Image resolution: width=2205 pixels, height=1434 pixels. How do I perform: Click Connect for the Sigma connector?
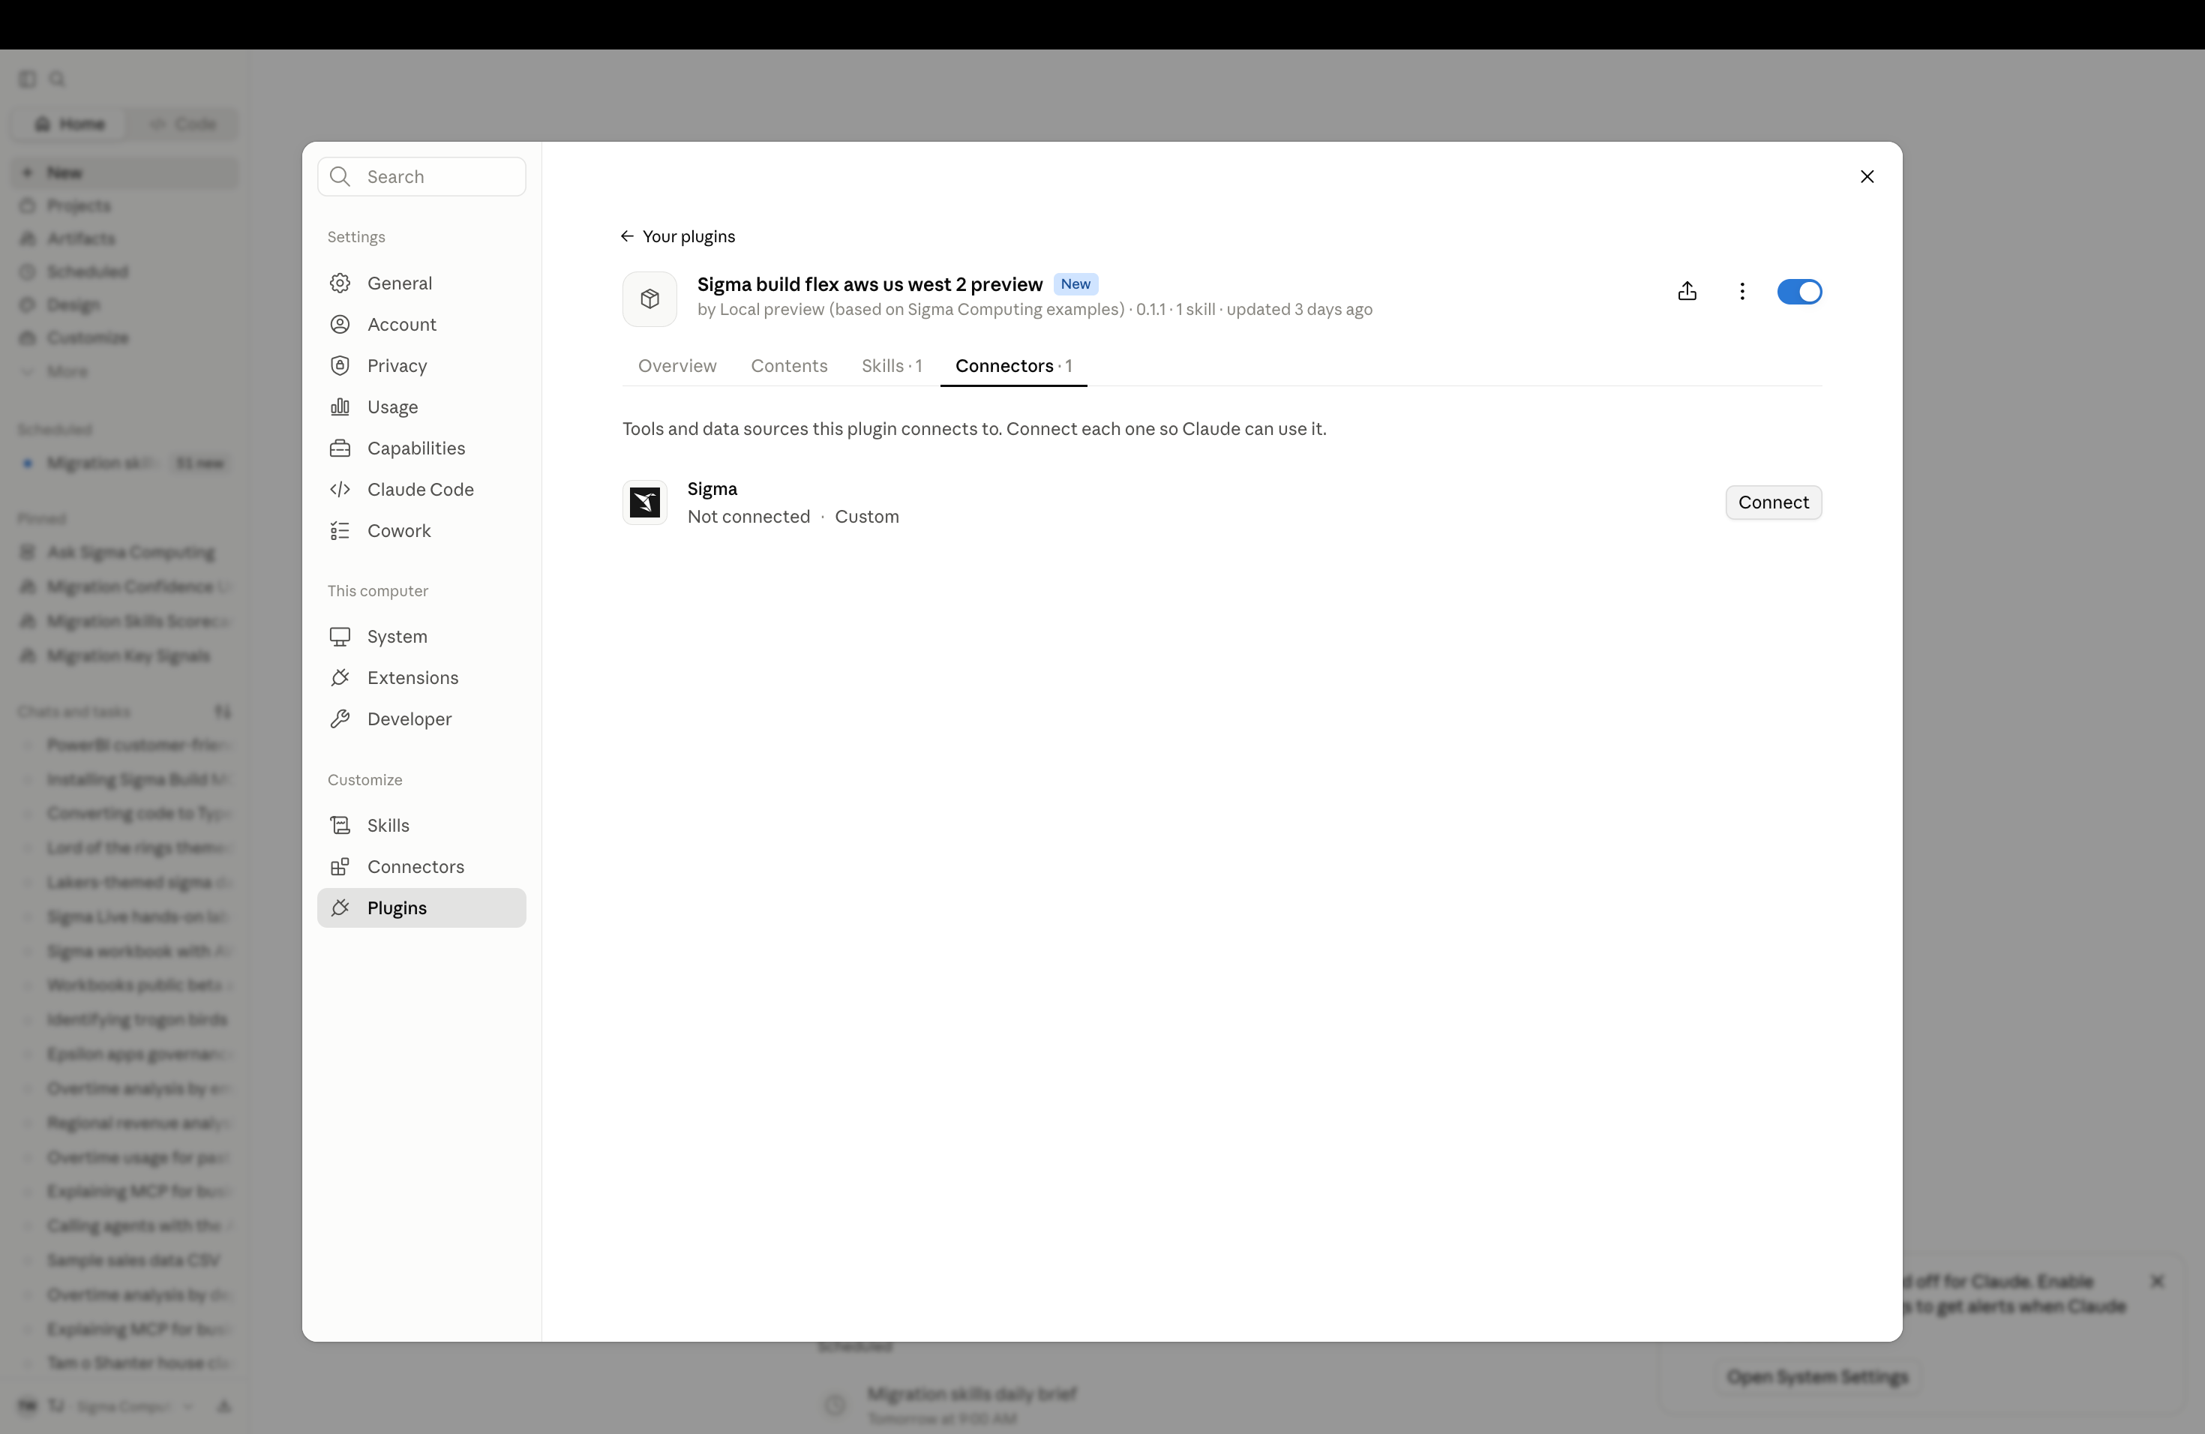coord(1773,502)
